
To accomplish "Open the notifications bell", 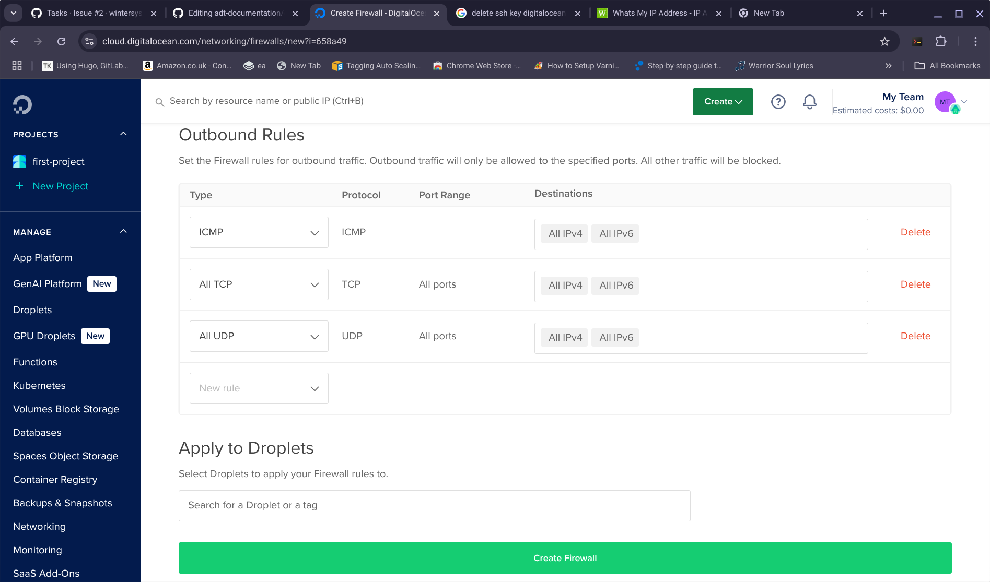I will click(809, 102).
